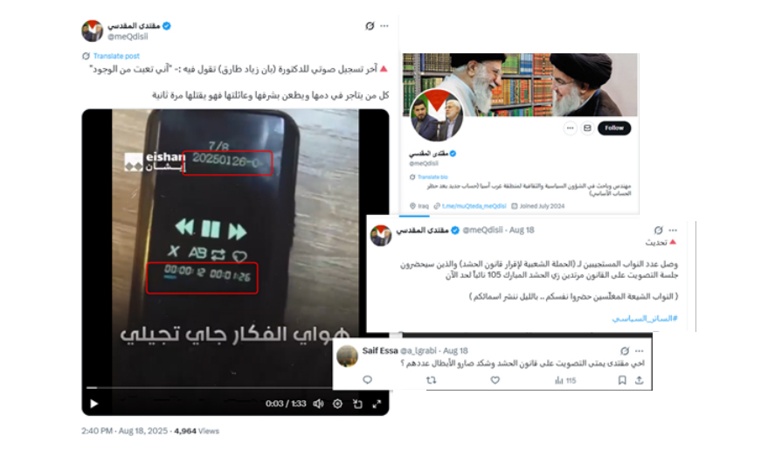Play the video in the main post
Screen dimensions: 768x464
pos(94,404)
